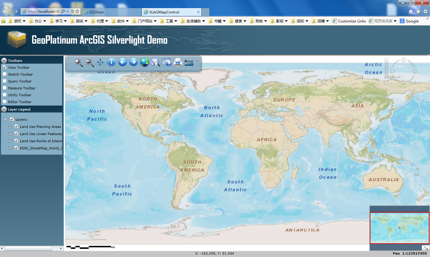Open browser favorites star icon
430x257 pixels.
pyautogui.click(x=418, y=11)
